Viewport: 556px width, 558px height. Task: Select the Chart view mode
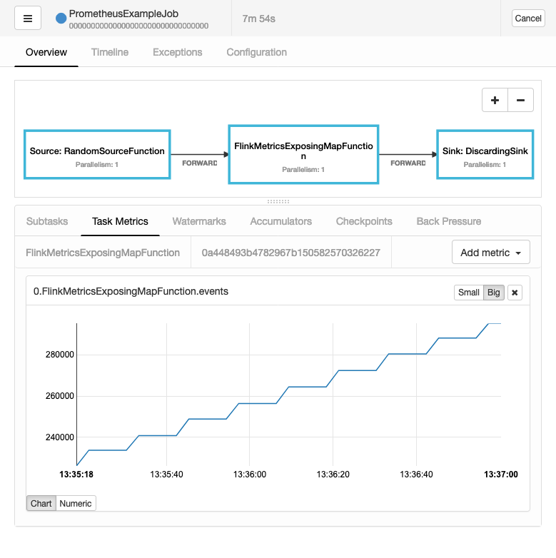41,503
